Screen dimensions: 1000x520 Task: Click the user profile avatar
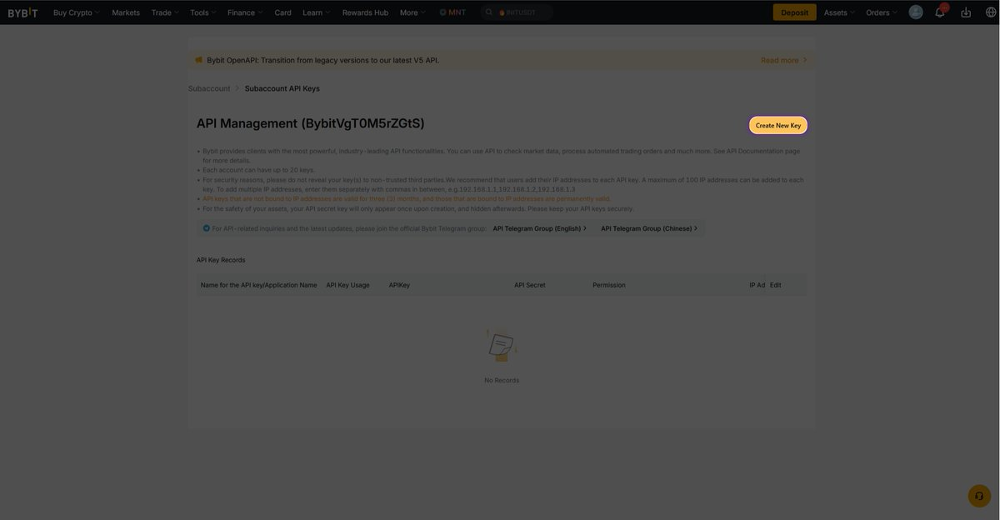[x=916, y=12]
